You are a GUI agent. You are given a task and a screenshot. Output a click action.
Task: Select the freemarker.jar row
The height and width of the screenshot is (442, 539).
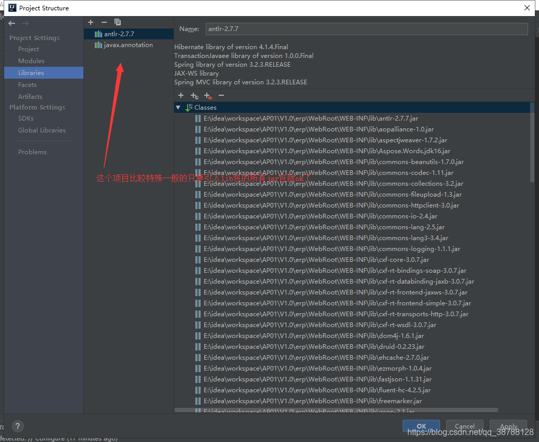point(352,401)
